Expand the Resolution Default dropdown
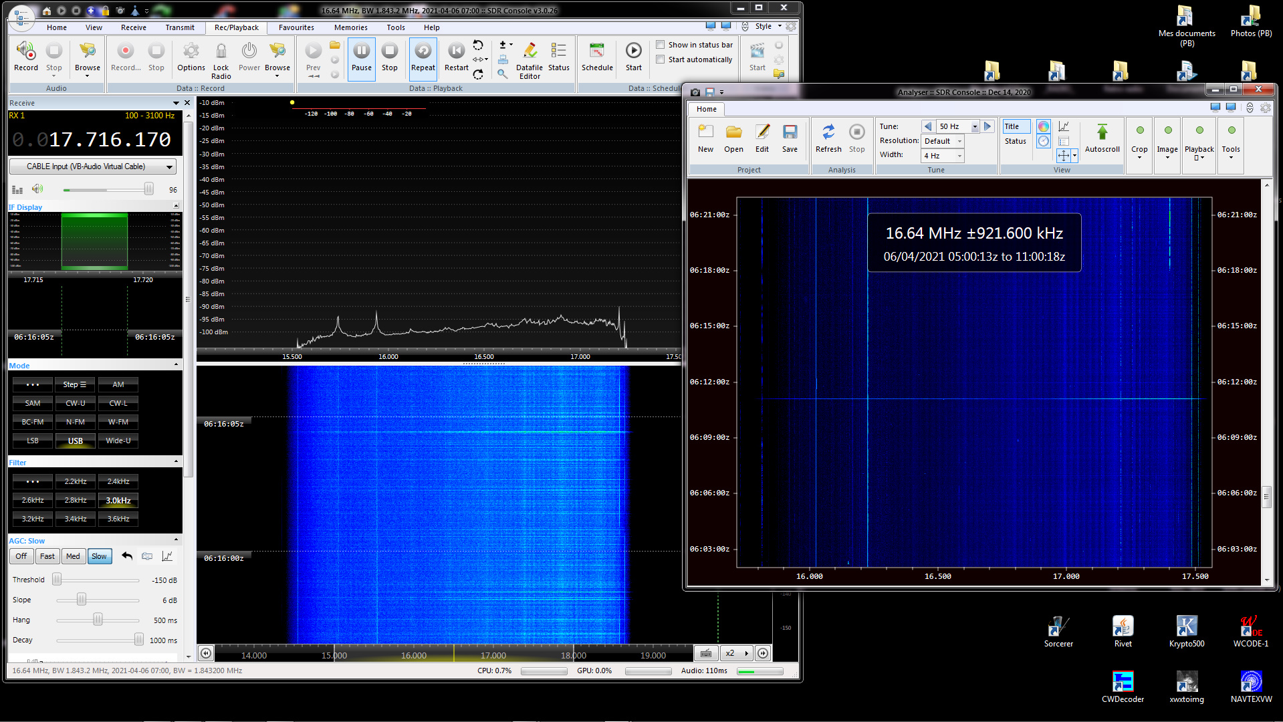The image size is (1283, 722). pyautogui.click(x=959, y=141)
